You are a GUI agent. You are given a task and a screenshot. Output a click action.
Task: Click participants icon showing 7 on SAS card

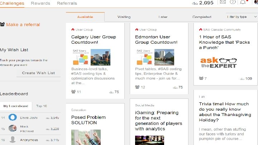coord(201,78)
